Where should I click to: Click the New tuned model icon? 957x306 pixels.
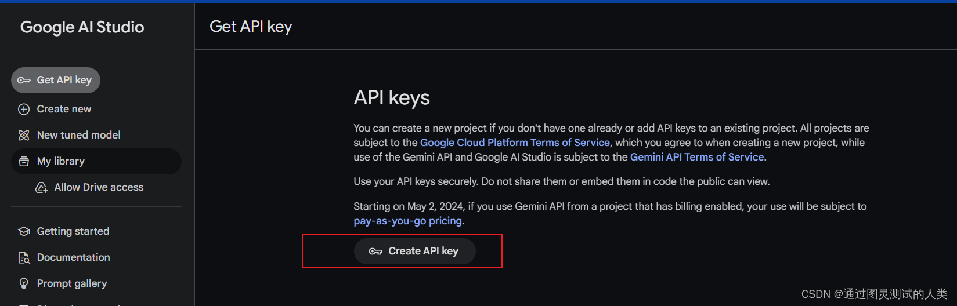(24, 135)
